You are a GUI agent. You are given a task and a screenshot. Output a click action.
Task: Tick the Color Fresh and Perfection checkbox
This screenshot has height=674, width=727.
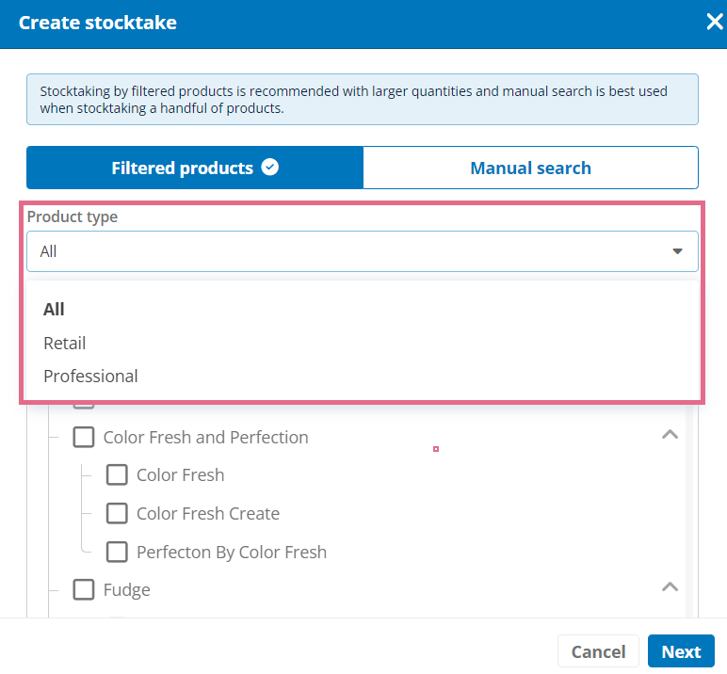(x=84, y=437)
